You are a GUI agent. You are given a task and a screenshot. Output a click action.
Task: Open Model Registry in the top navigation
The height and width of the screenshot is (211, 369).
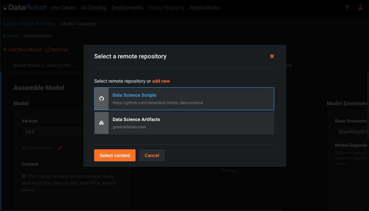click(x=166, y=7)
